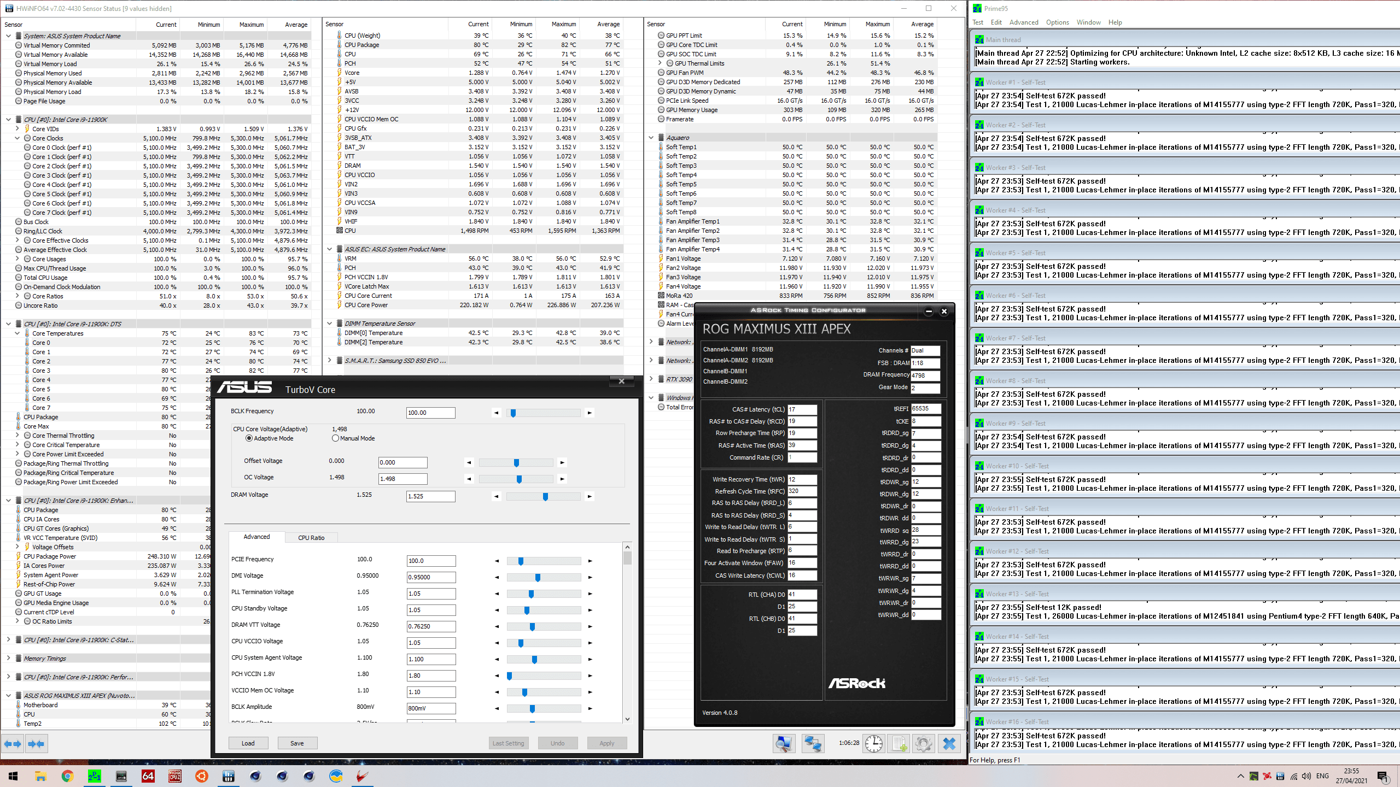Click the OC Voltage 1.498 input field

(x=403, y=479)
